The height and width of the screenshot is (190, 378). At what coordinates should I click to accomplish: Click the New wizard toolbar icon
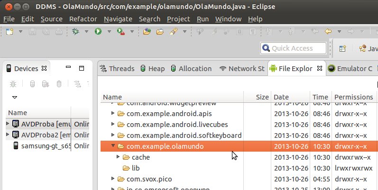tap(9, 32)
